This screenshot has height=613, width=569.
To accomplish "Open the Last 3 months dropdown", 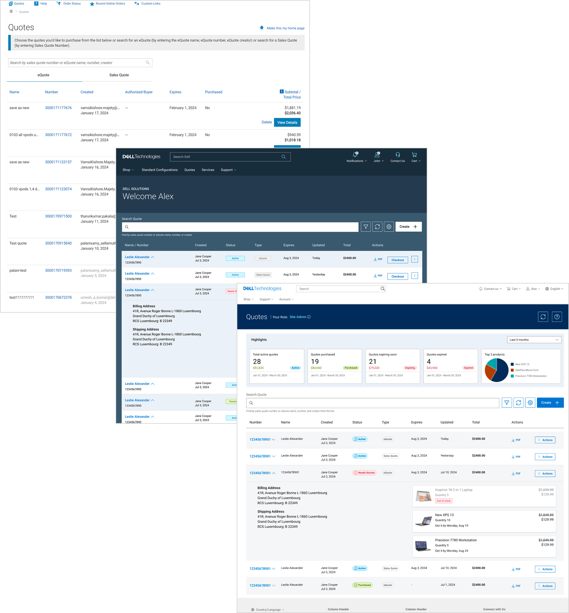I will (x=534, y=340).
